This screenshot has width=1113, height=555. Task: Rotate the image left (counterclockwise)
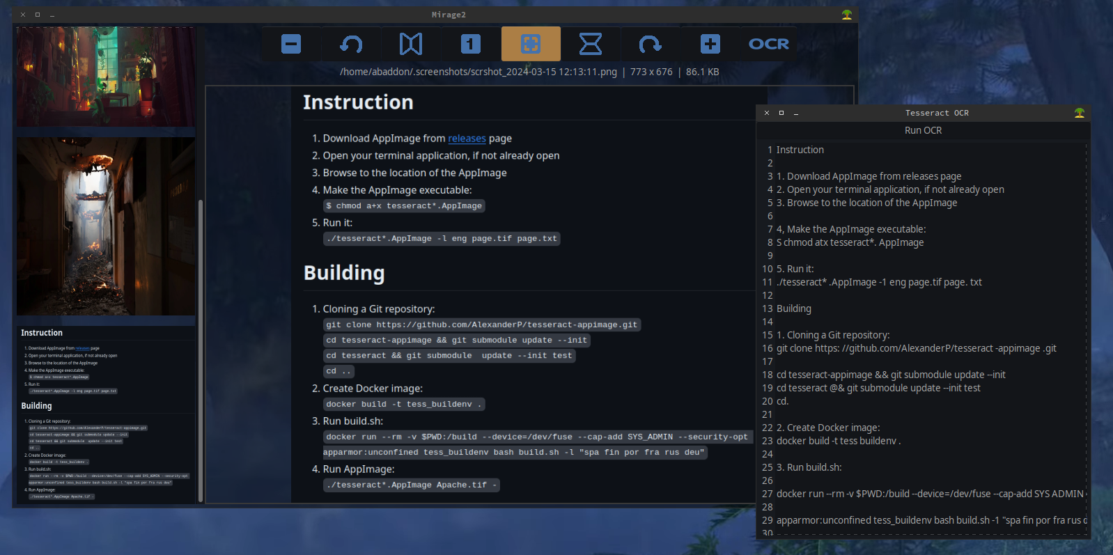pos(351,44)
